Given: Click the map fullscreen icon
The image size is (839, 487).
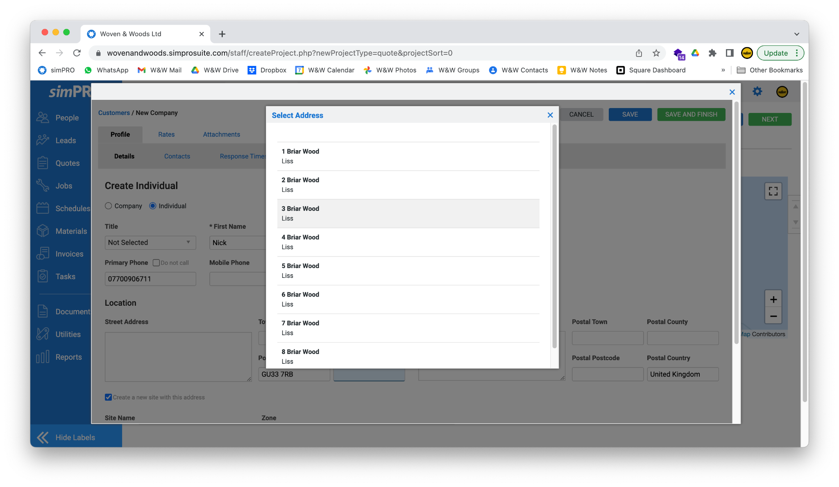Looking at the screenshot, I should click(773, 191).
